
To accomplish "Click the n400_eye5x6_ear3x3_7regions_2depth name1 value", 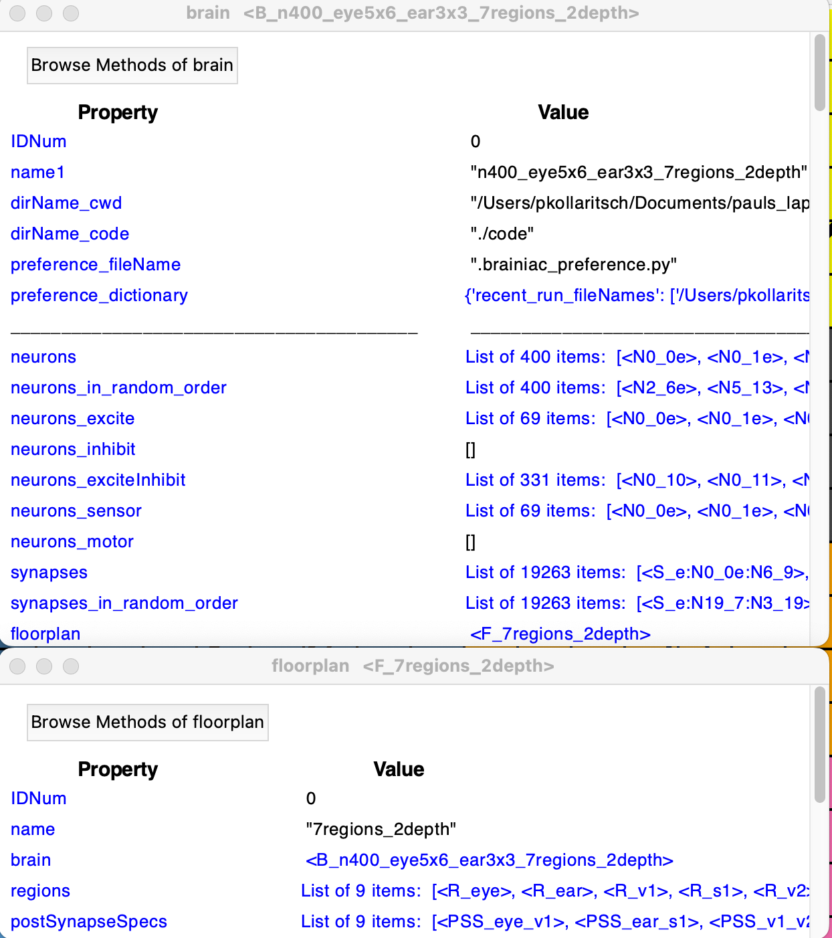I will point(639,172).
